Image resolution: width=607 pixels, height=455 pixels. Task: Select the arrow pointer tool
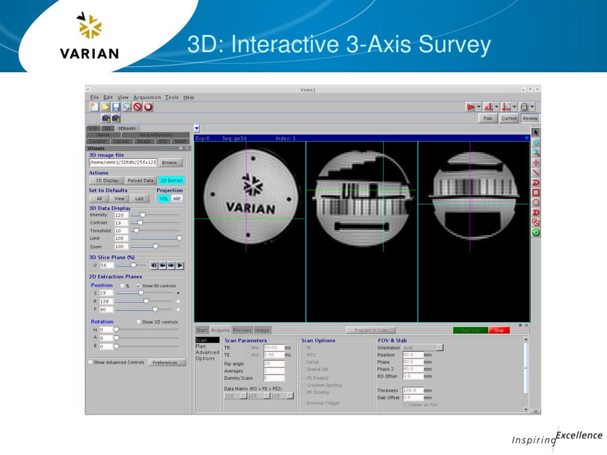coord(536,133)
